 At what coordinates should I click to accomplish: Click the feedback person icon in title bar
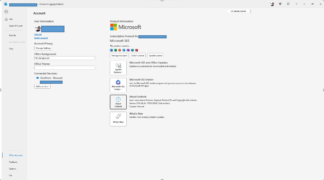point(288,4)
